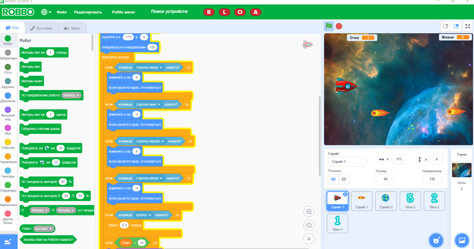
Task: Switch to the Звуки tab
Action: [72, 28]
